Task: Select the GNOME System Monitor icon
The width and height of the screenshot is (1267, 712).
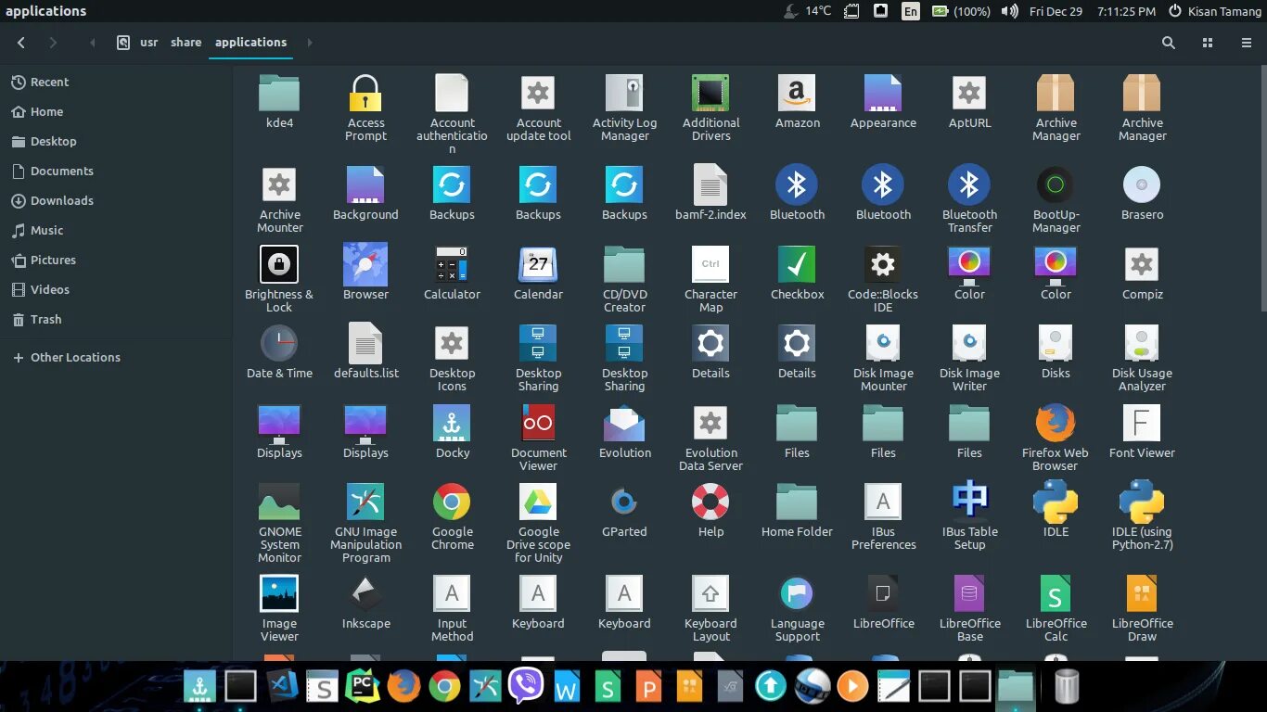Action: (x=279, y=502)
